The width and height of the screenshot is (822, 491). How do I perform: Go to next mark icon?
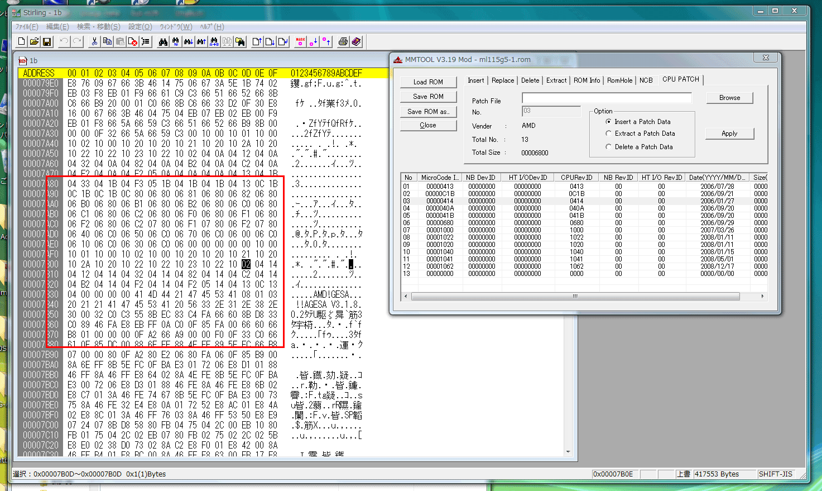(x=313, y=41)
